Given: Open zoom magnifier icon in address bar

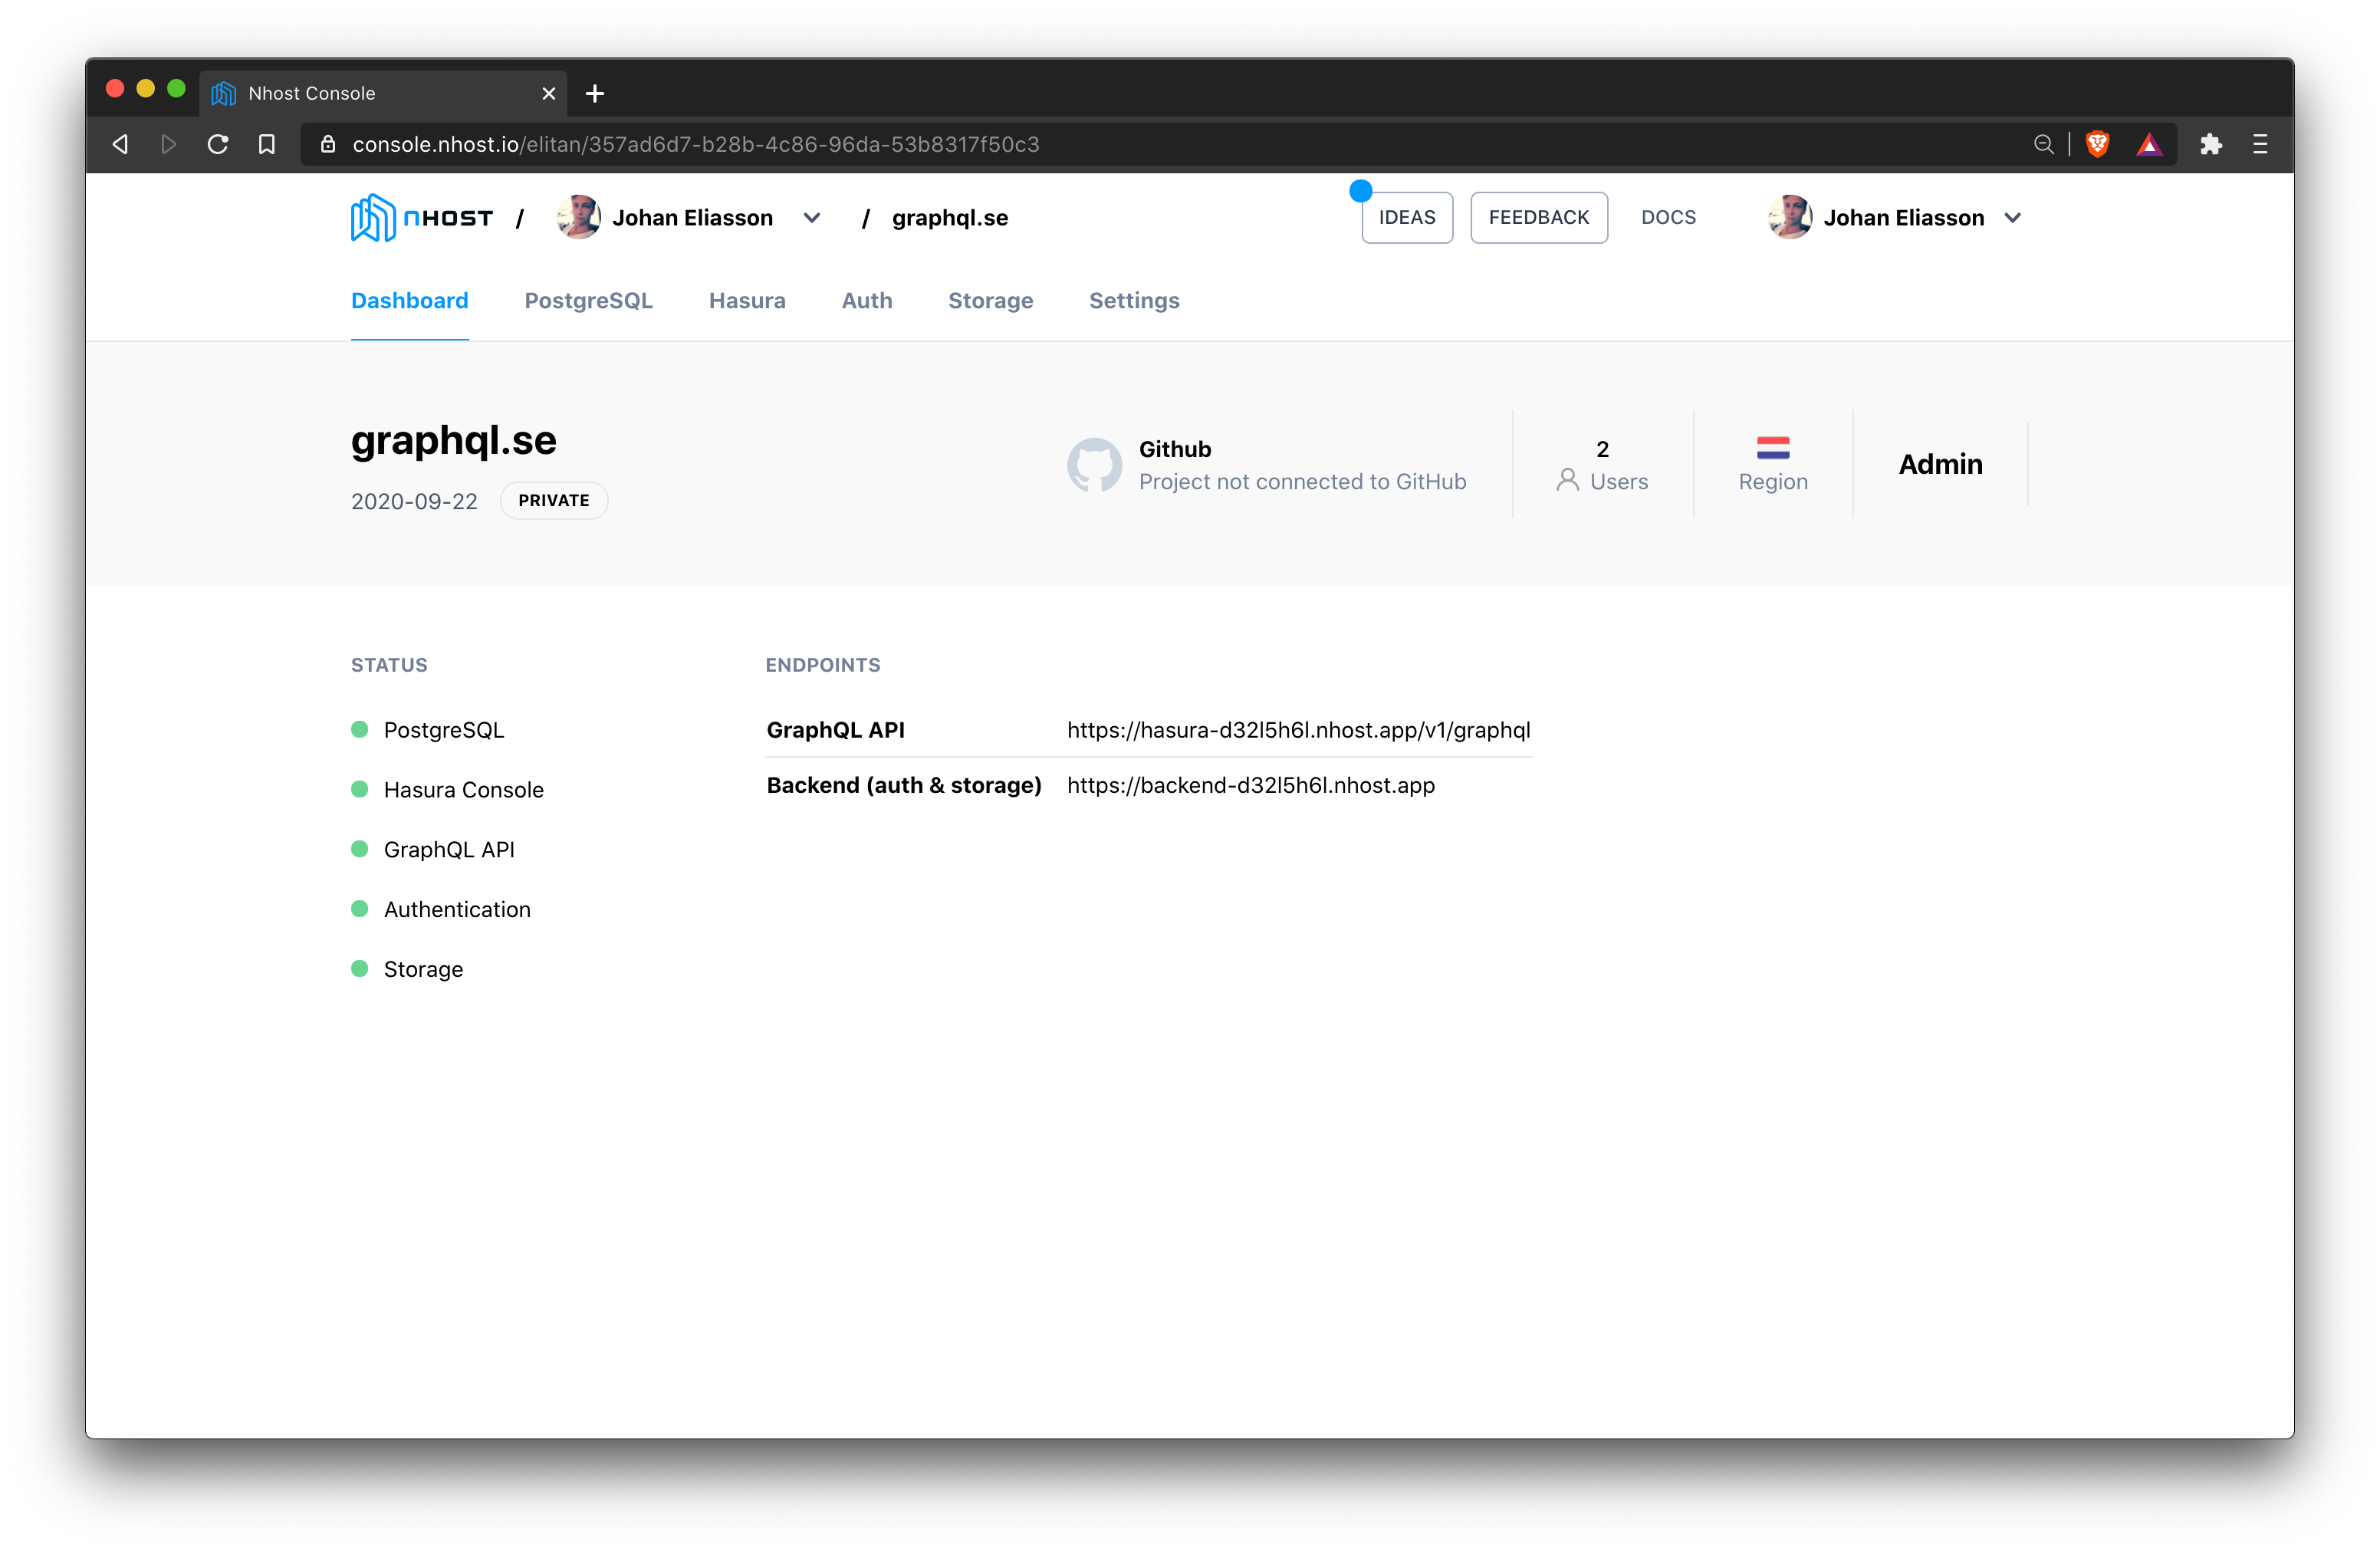Looking at the screenshot, I should click(2043, 144).
